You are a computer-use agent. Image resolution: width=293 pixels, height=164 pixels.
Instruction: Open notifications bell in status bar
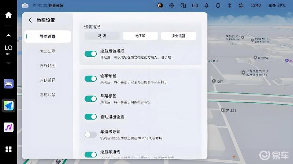(x=207, y=5)
